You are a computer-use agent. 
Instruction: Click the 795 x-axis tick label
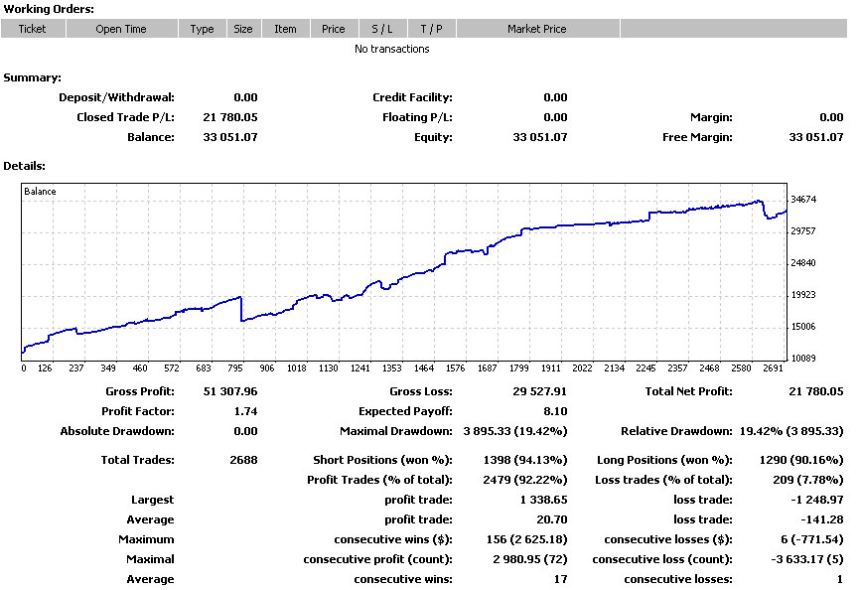click(x=235, y=369)
